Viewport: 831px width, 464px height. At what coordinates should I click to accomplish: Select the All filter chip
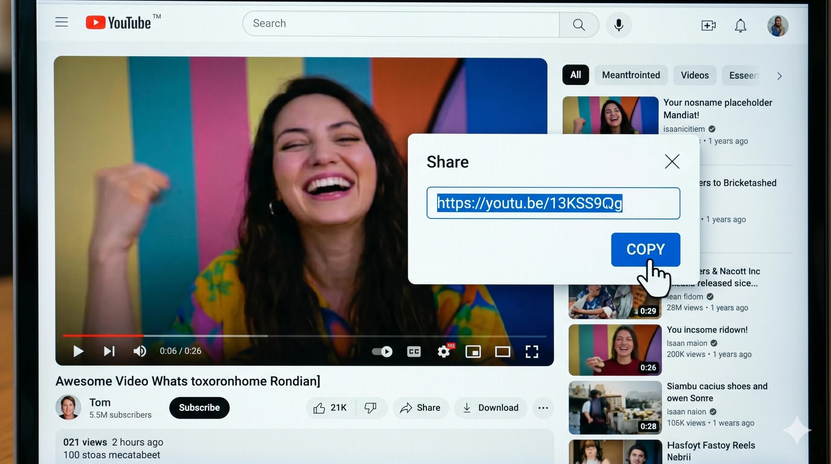(576, 75)
